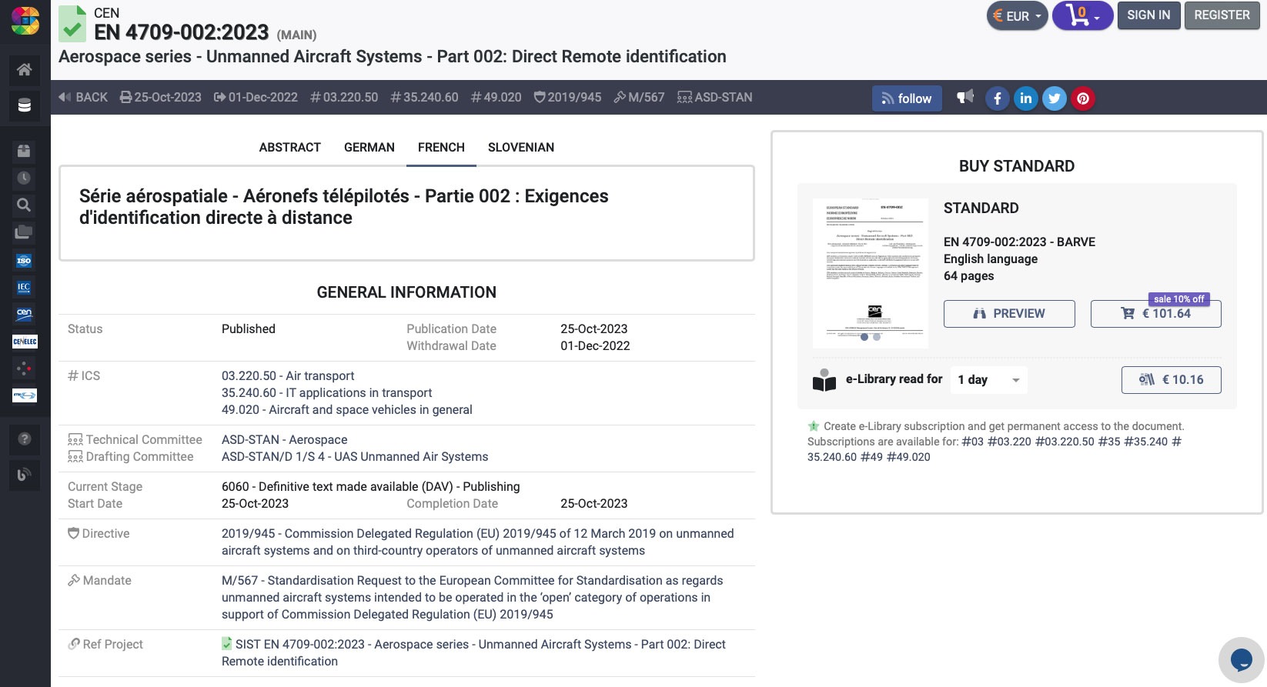Viewport: 1267px width, 687px height.
Task: Click the #03.220.50 ICS tag in toolbar
Action: (344, 98)
